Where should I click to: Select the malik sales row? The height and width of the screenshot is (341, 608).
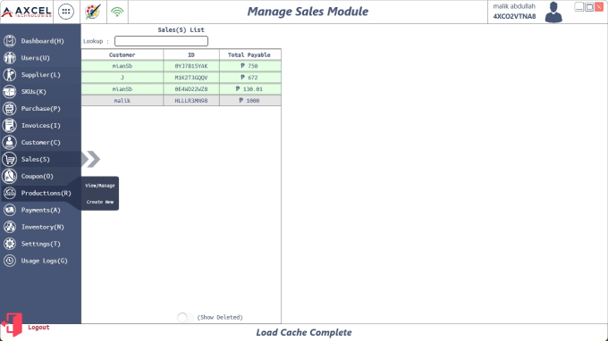click(x=182, y=101)
